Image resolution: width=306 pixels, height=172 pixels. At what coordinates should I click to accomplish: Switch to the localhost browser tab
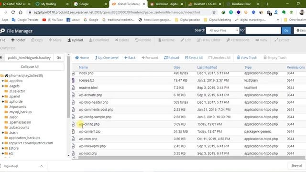tap(205, 4)
